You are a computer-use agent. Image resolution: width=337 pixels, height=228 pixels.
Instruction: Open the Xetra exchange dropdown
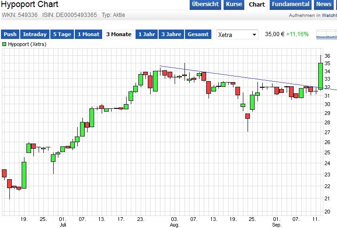237,35
